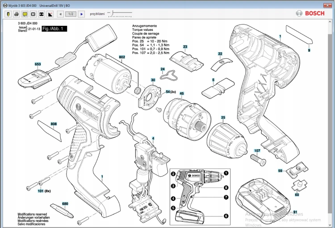
Task: Select part number 9 label
Action: tap(309, 50)
